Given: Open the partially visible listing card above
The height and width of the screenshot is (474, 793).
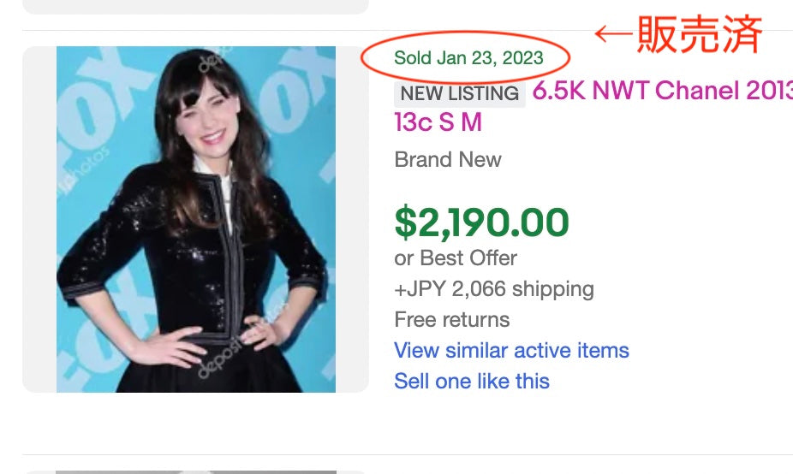Looking at the screenshot, I should pyautogui.click(x=195, y=6).
